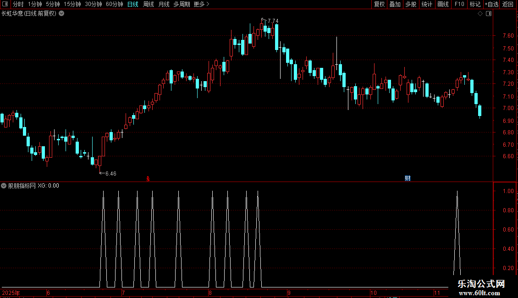The image size is (518, 298).
Task: Click the red S marker below the chart
Action: coord(148,179)
